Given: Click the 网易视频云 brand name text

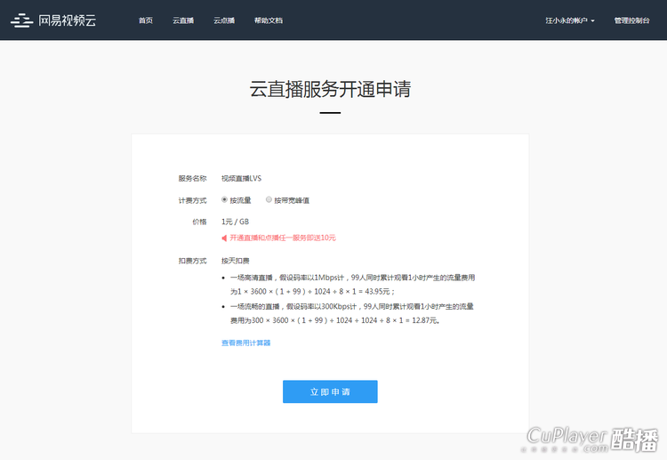Looking at the screenshot, I should (68, 20).
